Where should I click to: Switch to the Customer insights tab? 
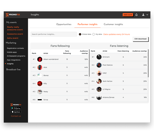(x=113, y=24)
